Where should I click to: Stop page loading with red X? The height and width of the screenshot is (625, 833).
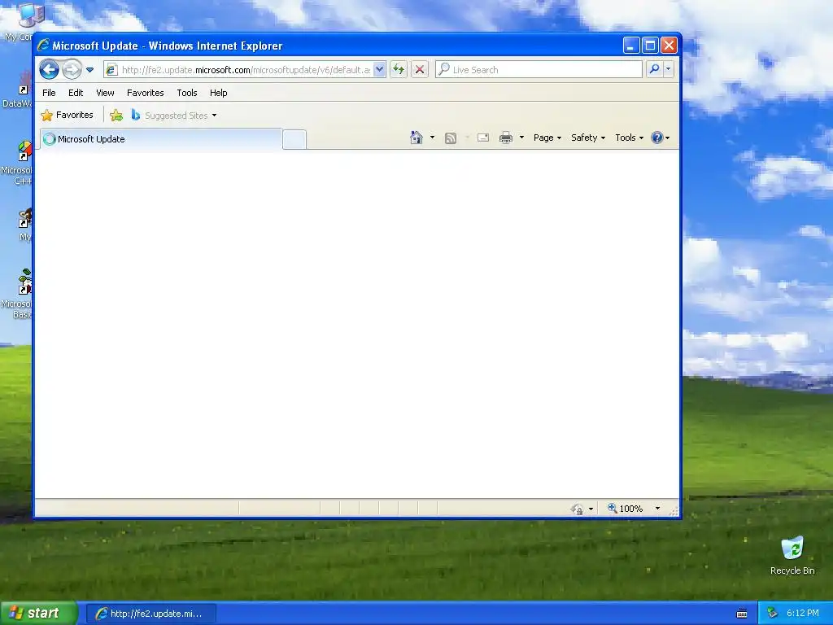click(x=420, y=70)
